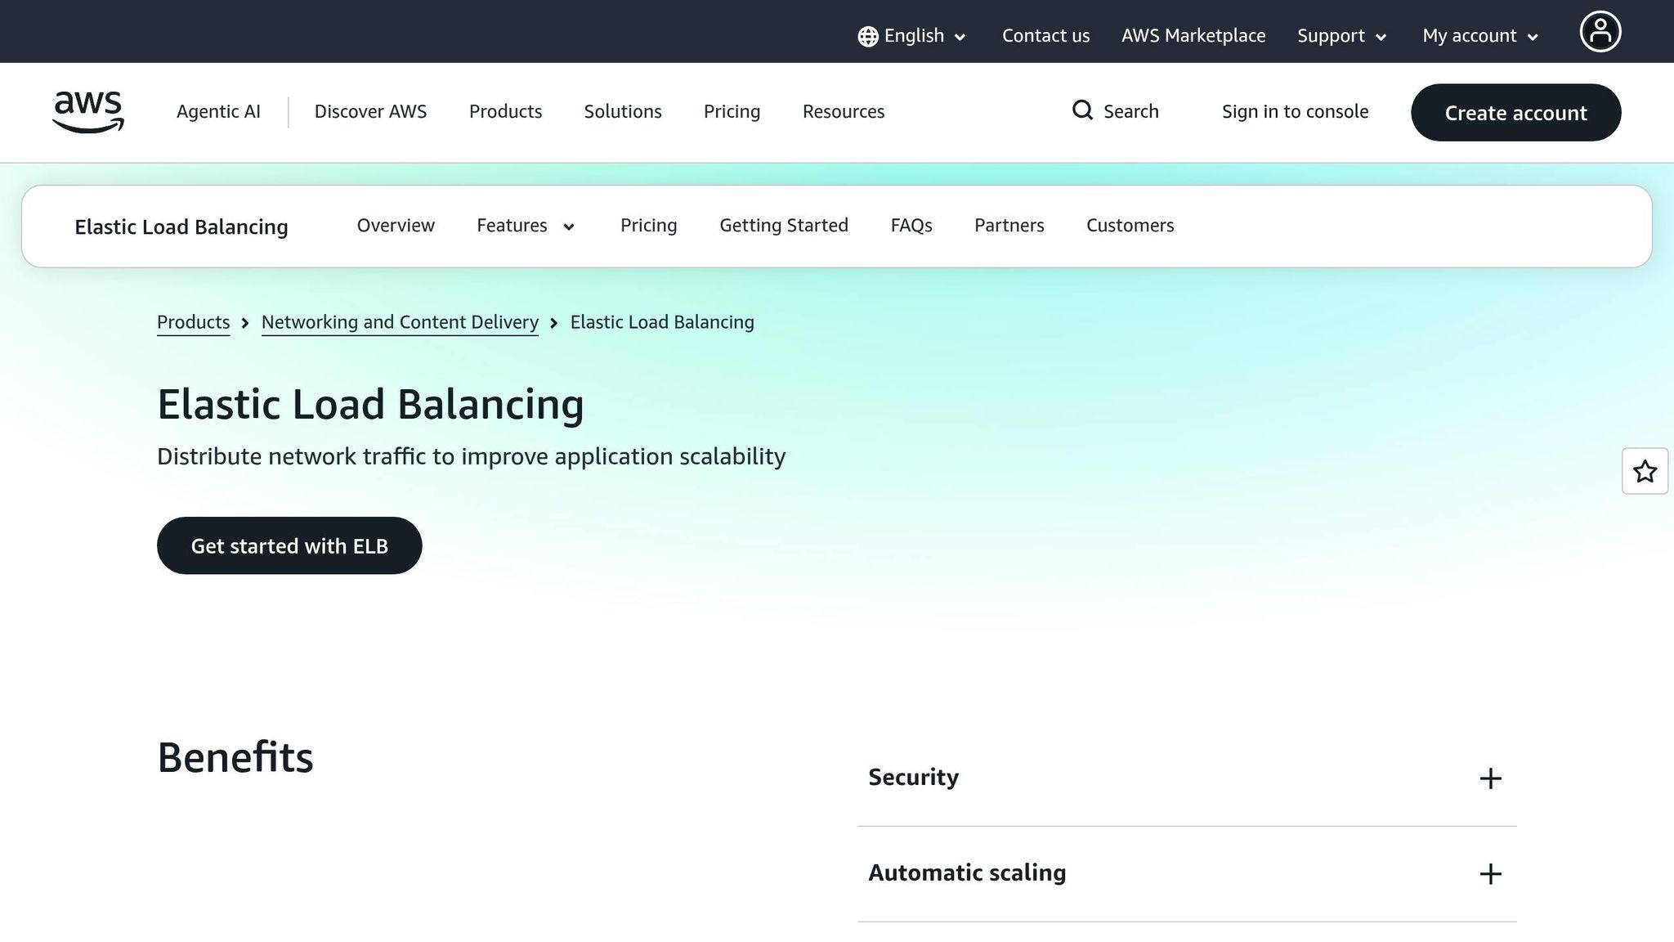Viewport: 1674px width, 942px height.
Task: Open the My account dropdown
Action: [1478, 36]
